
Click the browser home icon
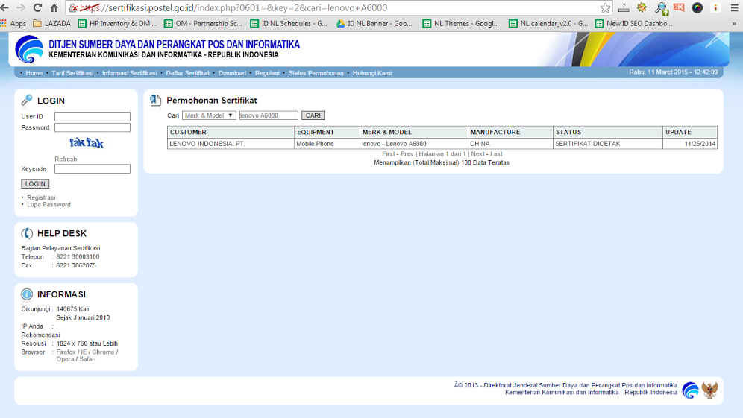54,8
